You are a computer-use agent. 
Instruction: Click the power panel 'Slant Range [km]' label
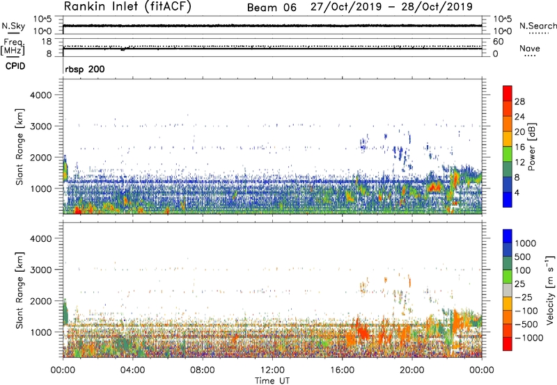coord(19,147)
